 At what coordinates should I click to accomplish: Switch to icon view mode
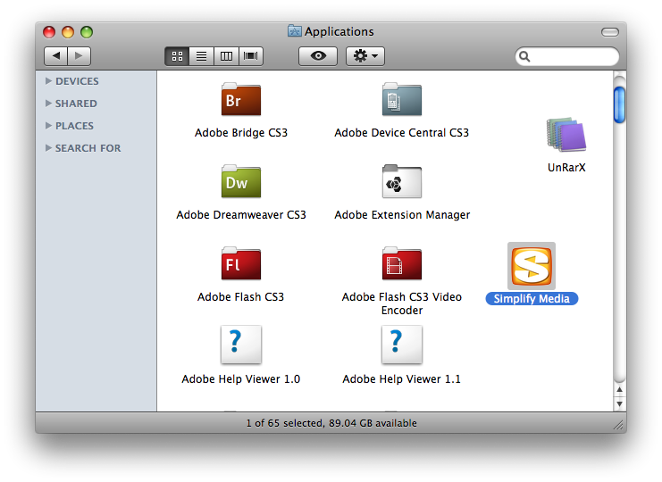pyautogui.click(x=177, y=56)
